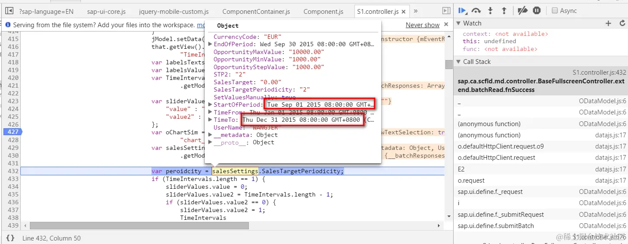
Task: Click the OpportunityMinValue property row
Action: pos(267,60)
